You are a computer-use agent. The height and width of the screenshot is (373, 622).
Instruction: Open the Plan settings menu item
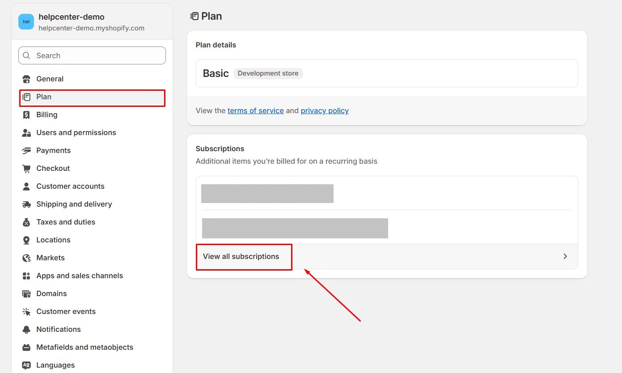coord(44,97)
